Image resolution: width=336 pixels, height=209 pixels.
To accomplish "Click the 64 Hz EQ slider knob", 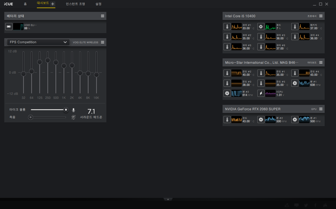I will [x=32, y=71].
